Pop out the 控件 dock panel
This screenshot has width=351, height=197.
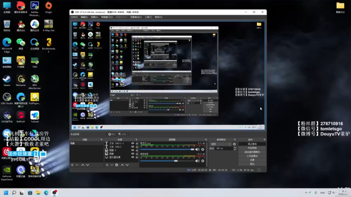[x=265, y=140]
